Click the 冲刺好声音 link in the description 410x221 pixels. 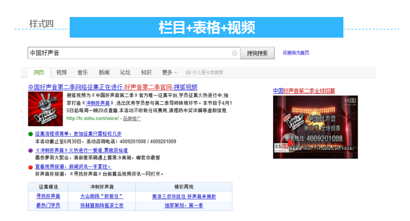[98, 104]
